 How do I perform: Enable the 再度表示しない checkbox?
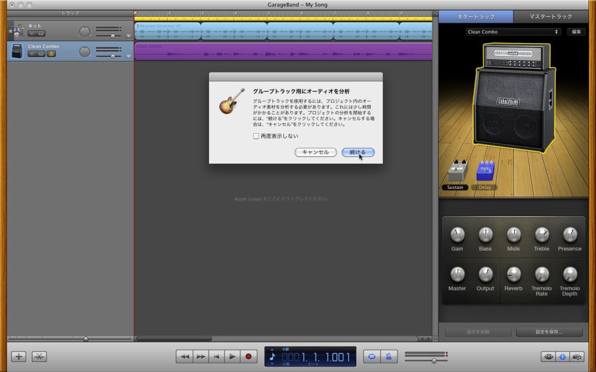pyautogui.click(x=256, y=136)
